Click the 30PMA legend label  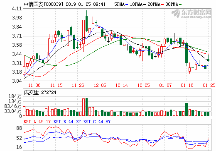172,4
